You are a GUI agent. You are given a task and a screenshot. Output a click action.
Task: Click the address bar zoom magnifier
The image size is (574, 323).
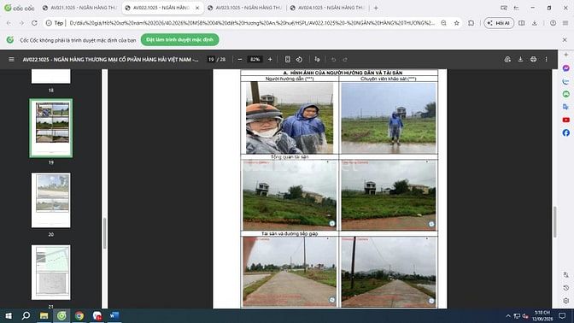[443, 23]
